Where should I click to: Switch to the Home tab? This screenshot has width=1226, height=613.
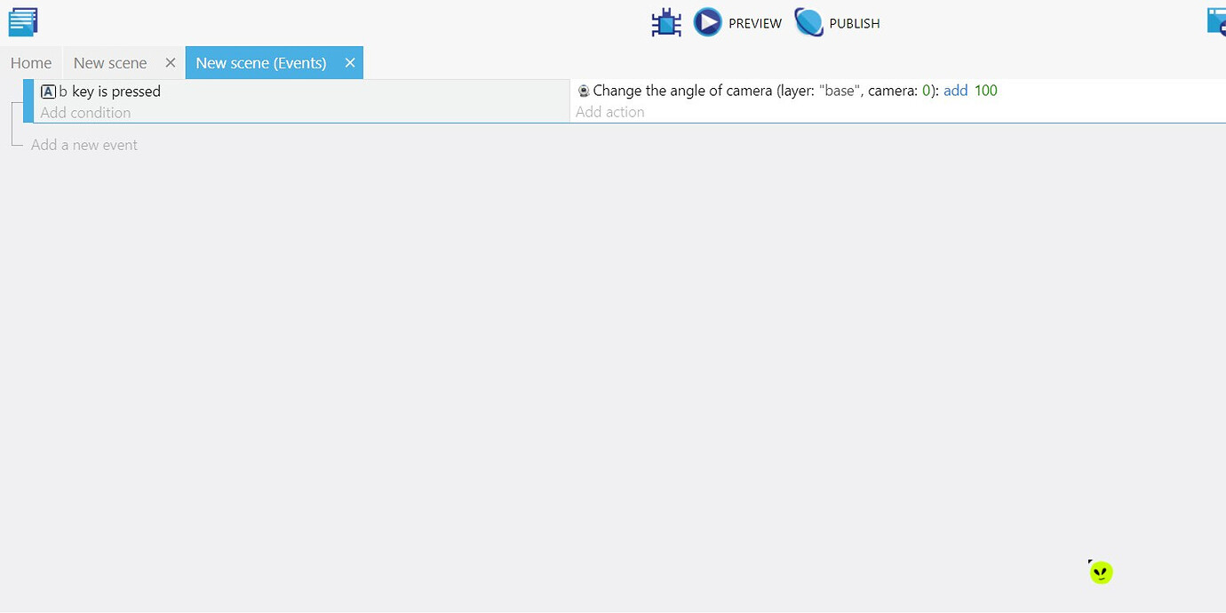click(x=31, y=63)
